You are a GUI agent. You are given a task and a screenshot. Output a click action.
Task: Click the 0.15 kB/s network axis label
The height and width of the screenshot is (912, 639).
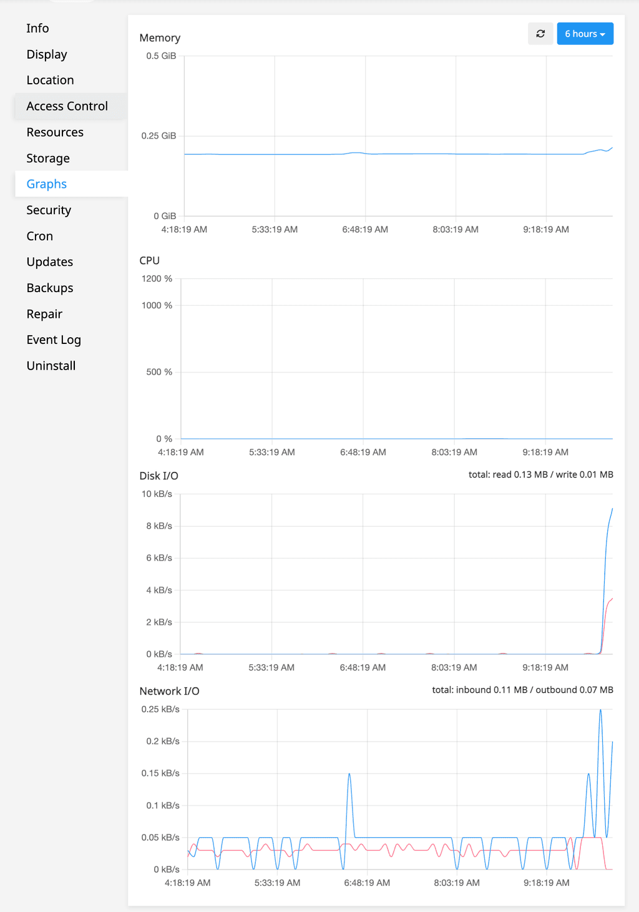pyautogui.click(x=160, y=773)
